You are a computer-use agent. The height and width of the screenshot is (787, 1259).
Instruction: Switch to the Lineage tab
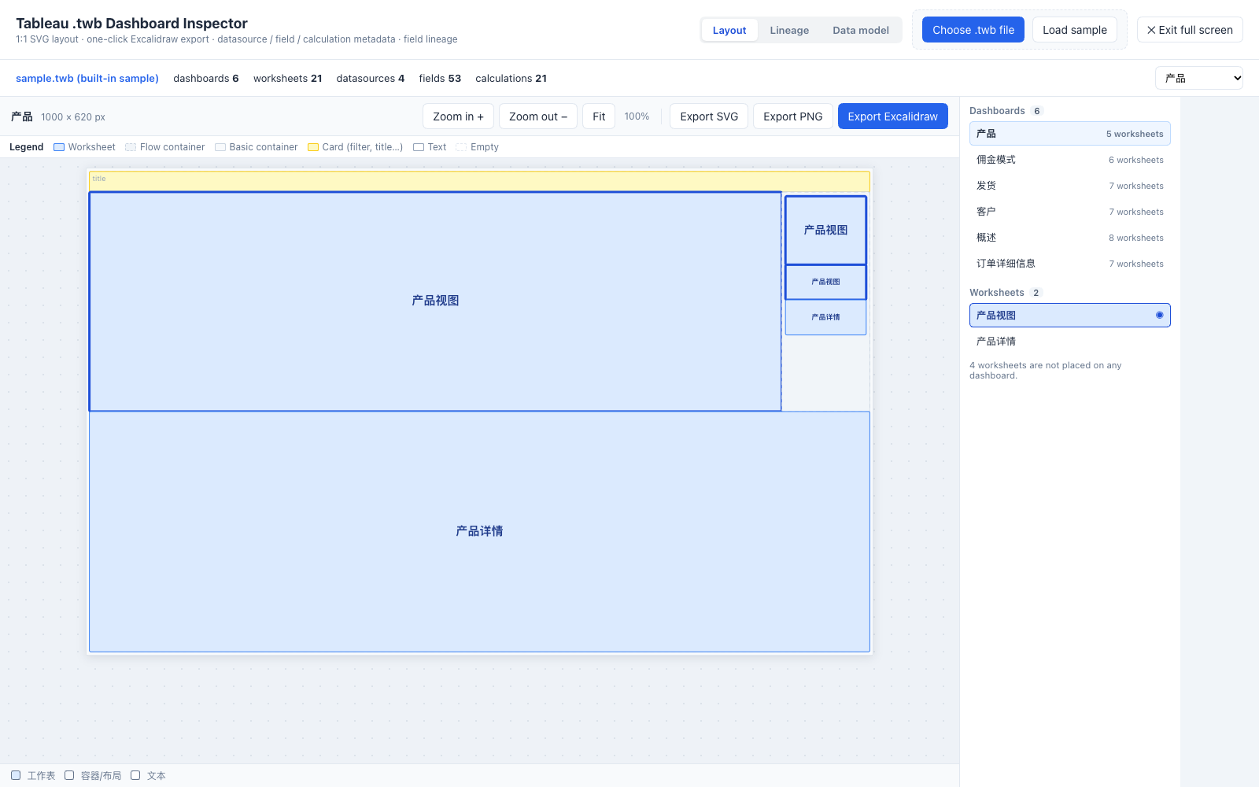pos(789,30)
